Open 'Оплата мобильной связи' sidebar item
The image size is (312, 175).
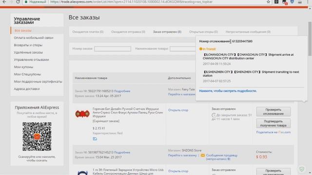pos(34,38)
